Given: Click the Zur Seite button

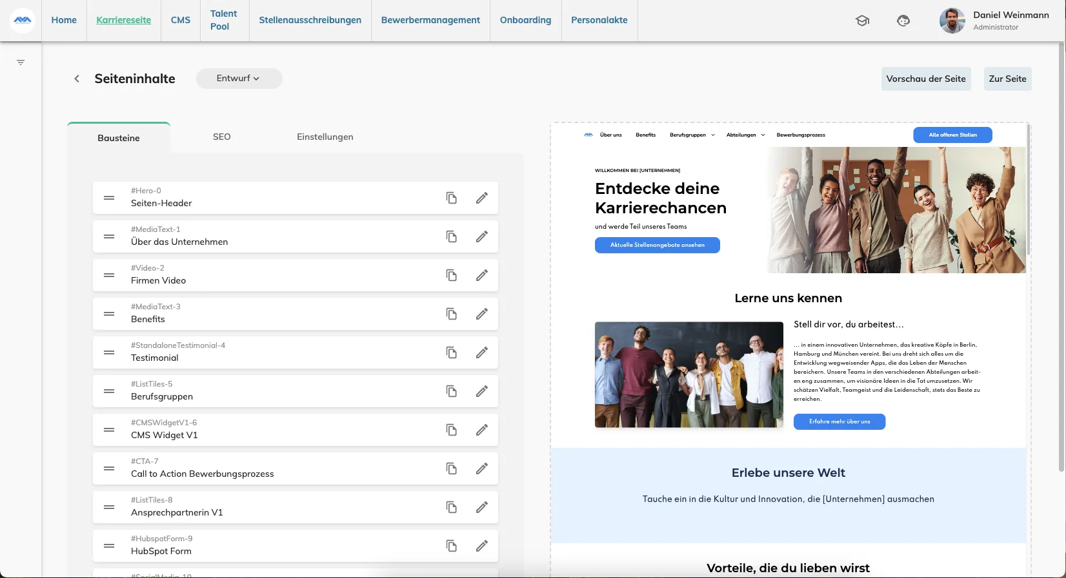Looking at the screenshot, I should pos(1007,79).
